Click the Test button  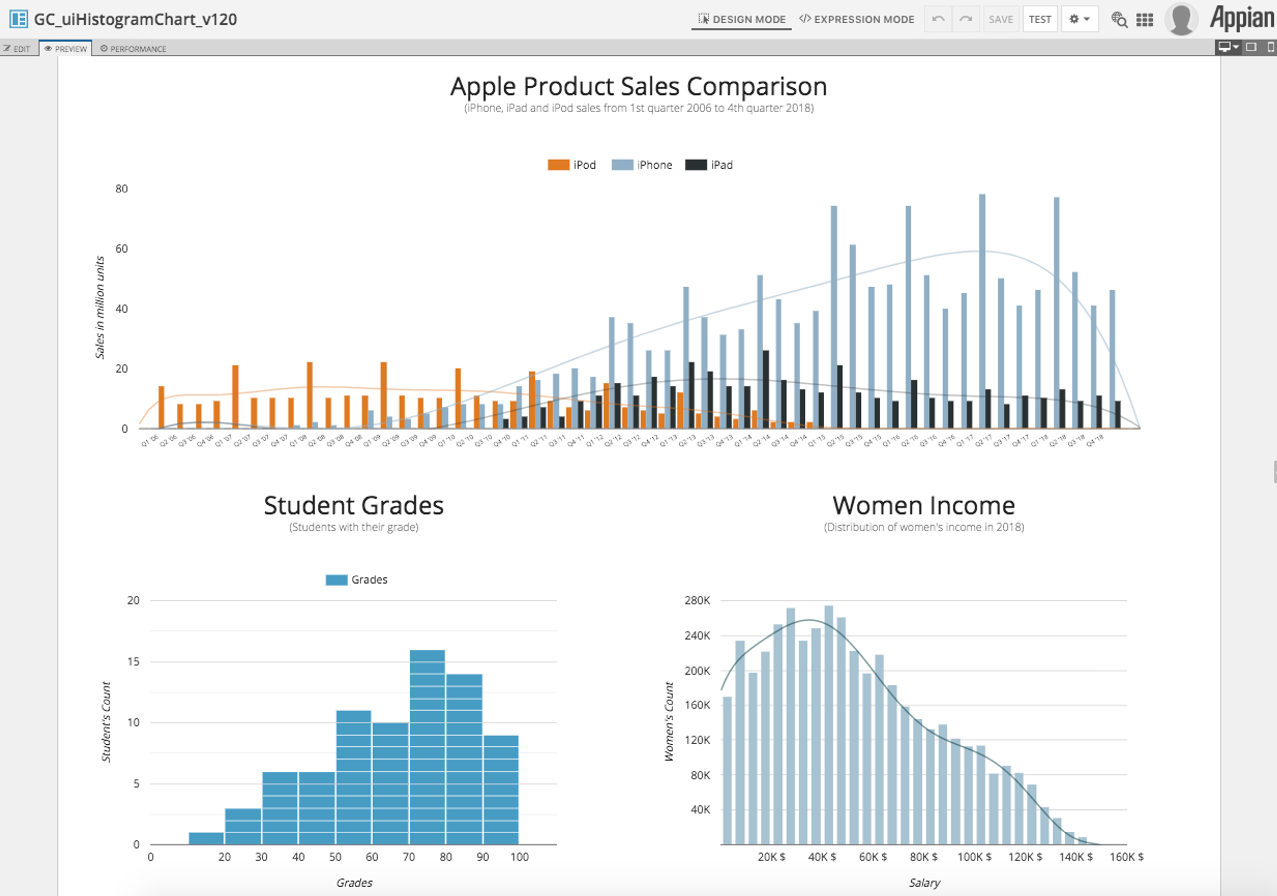tap(1040, 20)
